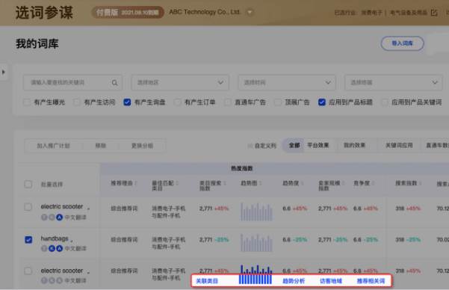
Task: Click the 加入推广计划 button
Action: (54, 146)
